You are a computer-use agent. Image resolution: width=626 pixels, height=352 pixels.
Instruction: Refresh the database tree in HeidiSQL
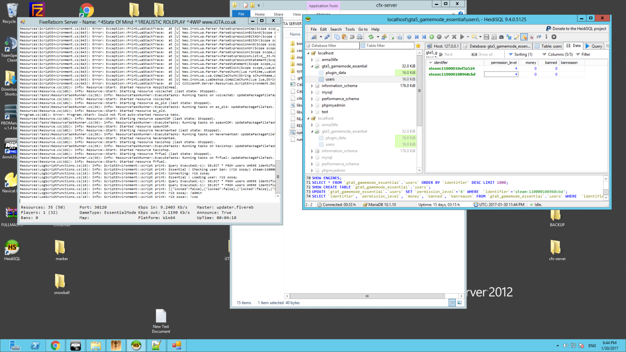coord(371,37)
